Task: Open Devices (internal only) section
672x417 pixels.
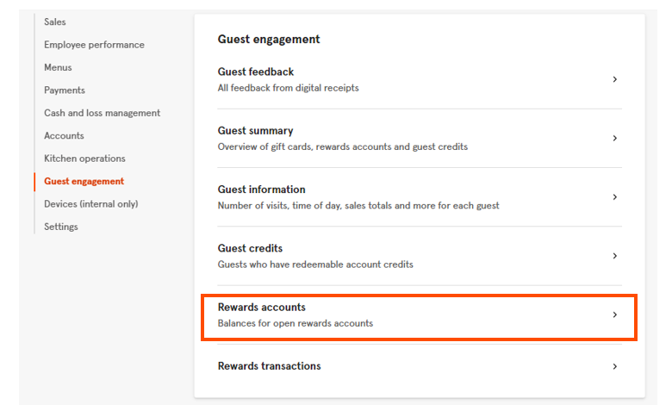Action: click(x=90, y=204)
